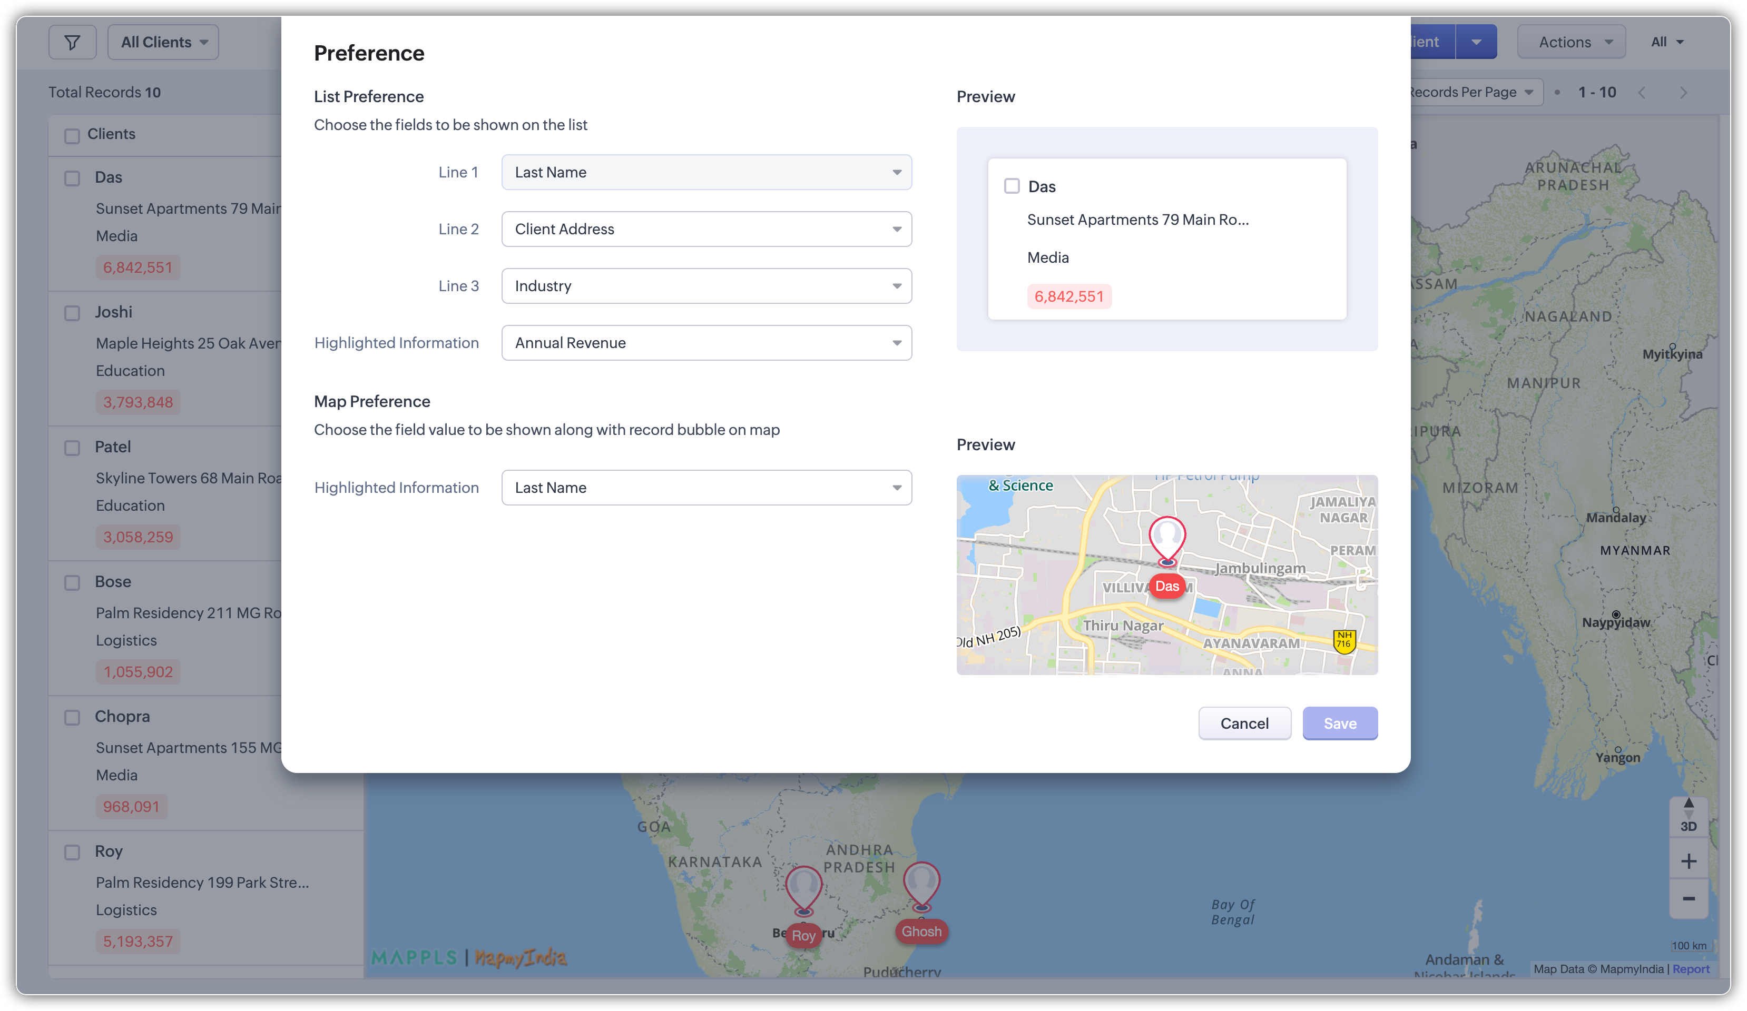Click Save to apply preferences
The width and height of the screenshot is (1747, 1011).
click(1339, 723)
